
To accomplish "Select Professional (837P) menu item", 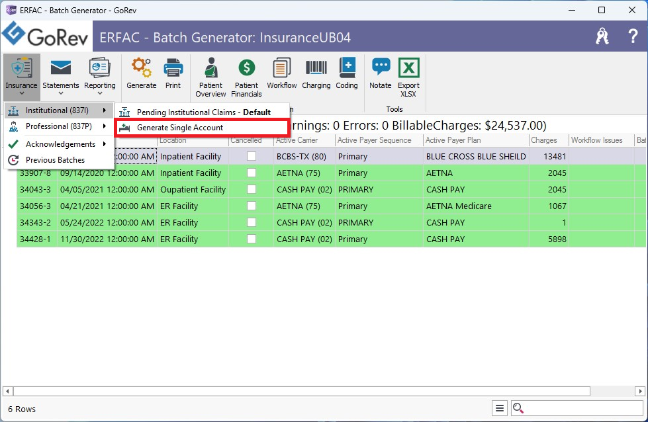I will pyautogui.click(x=59, y=126).
